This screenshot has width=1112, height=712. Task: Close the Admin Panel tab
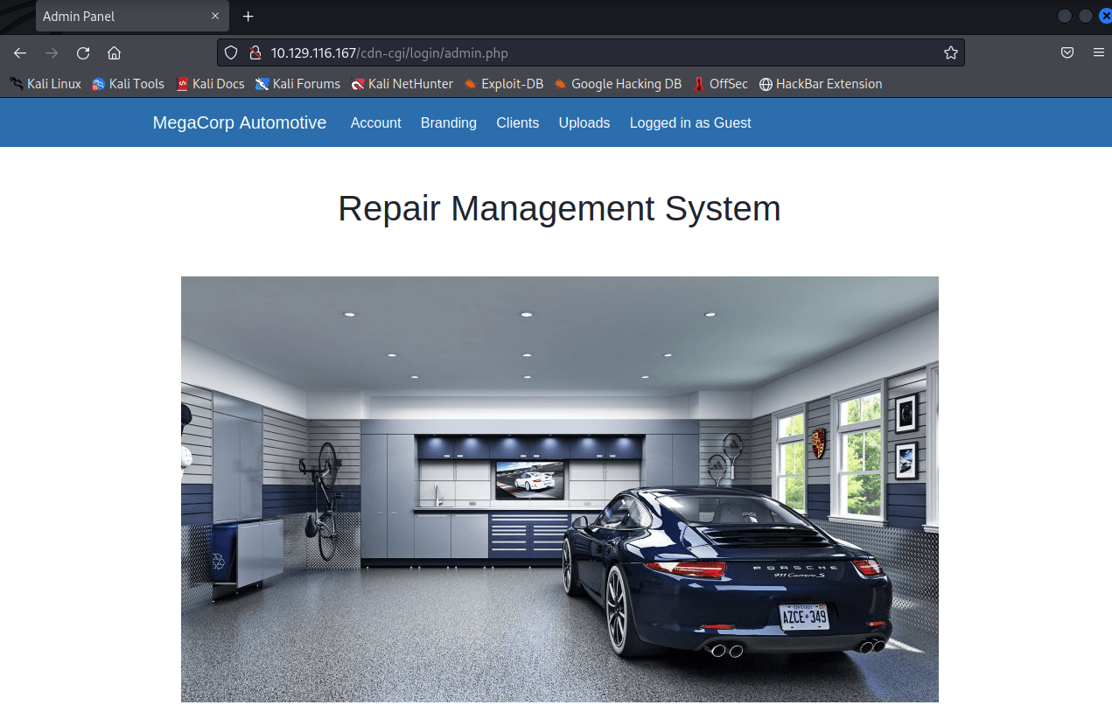click(x=215, y=17)
